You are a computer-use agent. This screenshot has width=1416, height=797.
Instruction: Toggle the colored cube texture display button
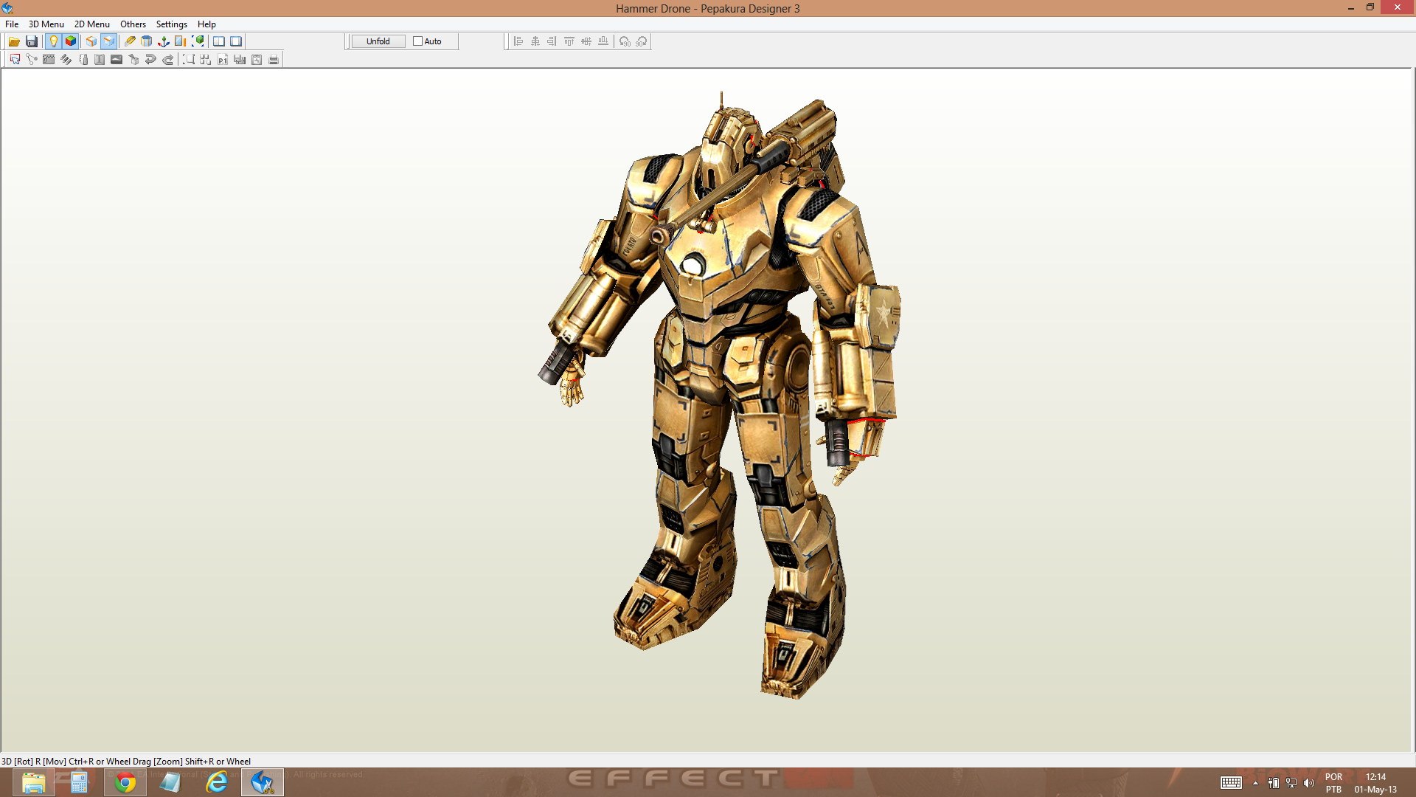(x=71, y=41)
